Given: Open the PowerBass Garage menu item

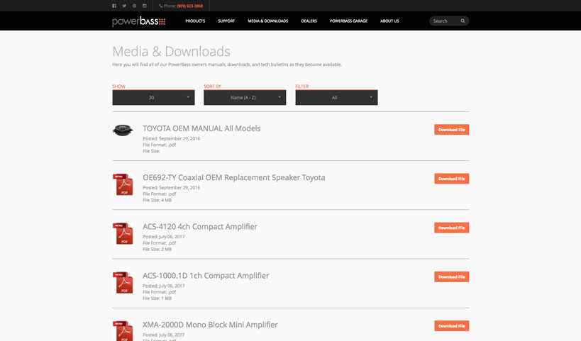Looking at the screenshot, I should [349, 21].
